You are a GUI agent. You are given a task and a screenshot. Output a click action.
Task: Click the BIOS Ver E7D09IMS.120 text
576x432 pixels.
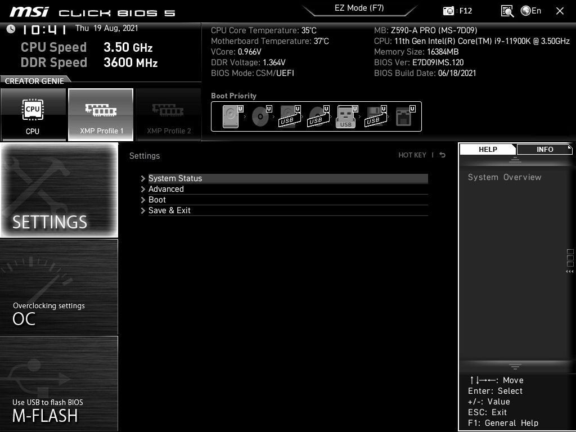(418, 62)
